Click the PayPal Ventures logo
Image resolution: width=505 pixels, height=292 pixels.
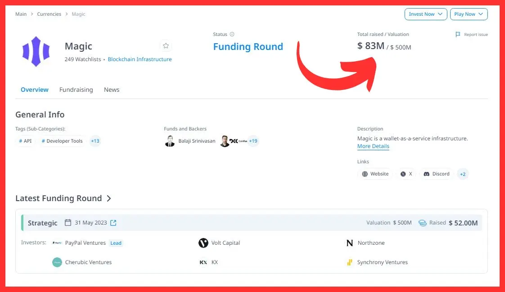[57, 243]
